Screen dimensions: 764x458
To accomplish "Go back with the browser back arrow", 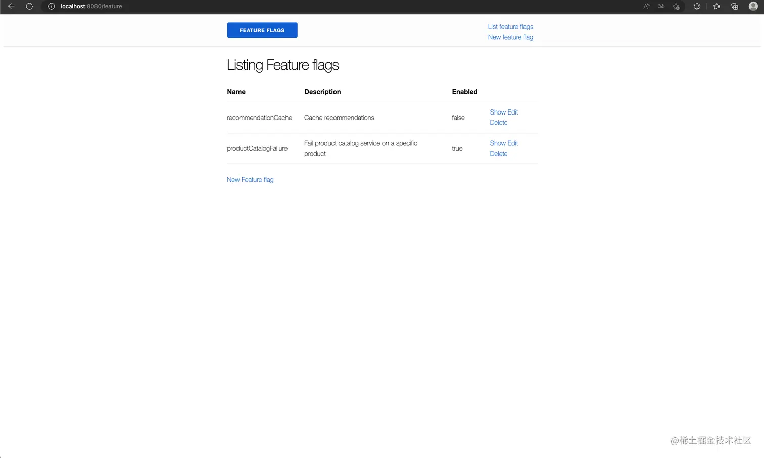I will 11,6.
